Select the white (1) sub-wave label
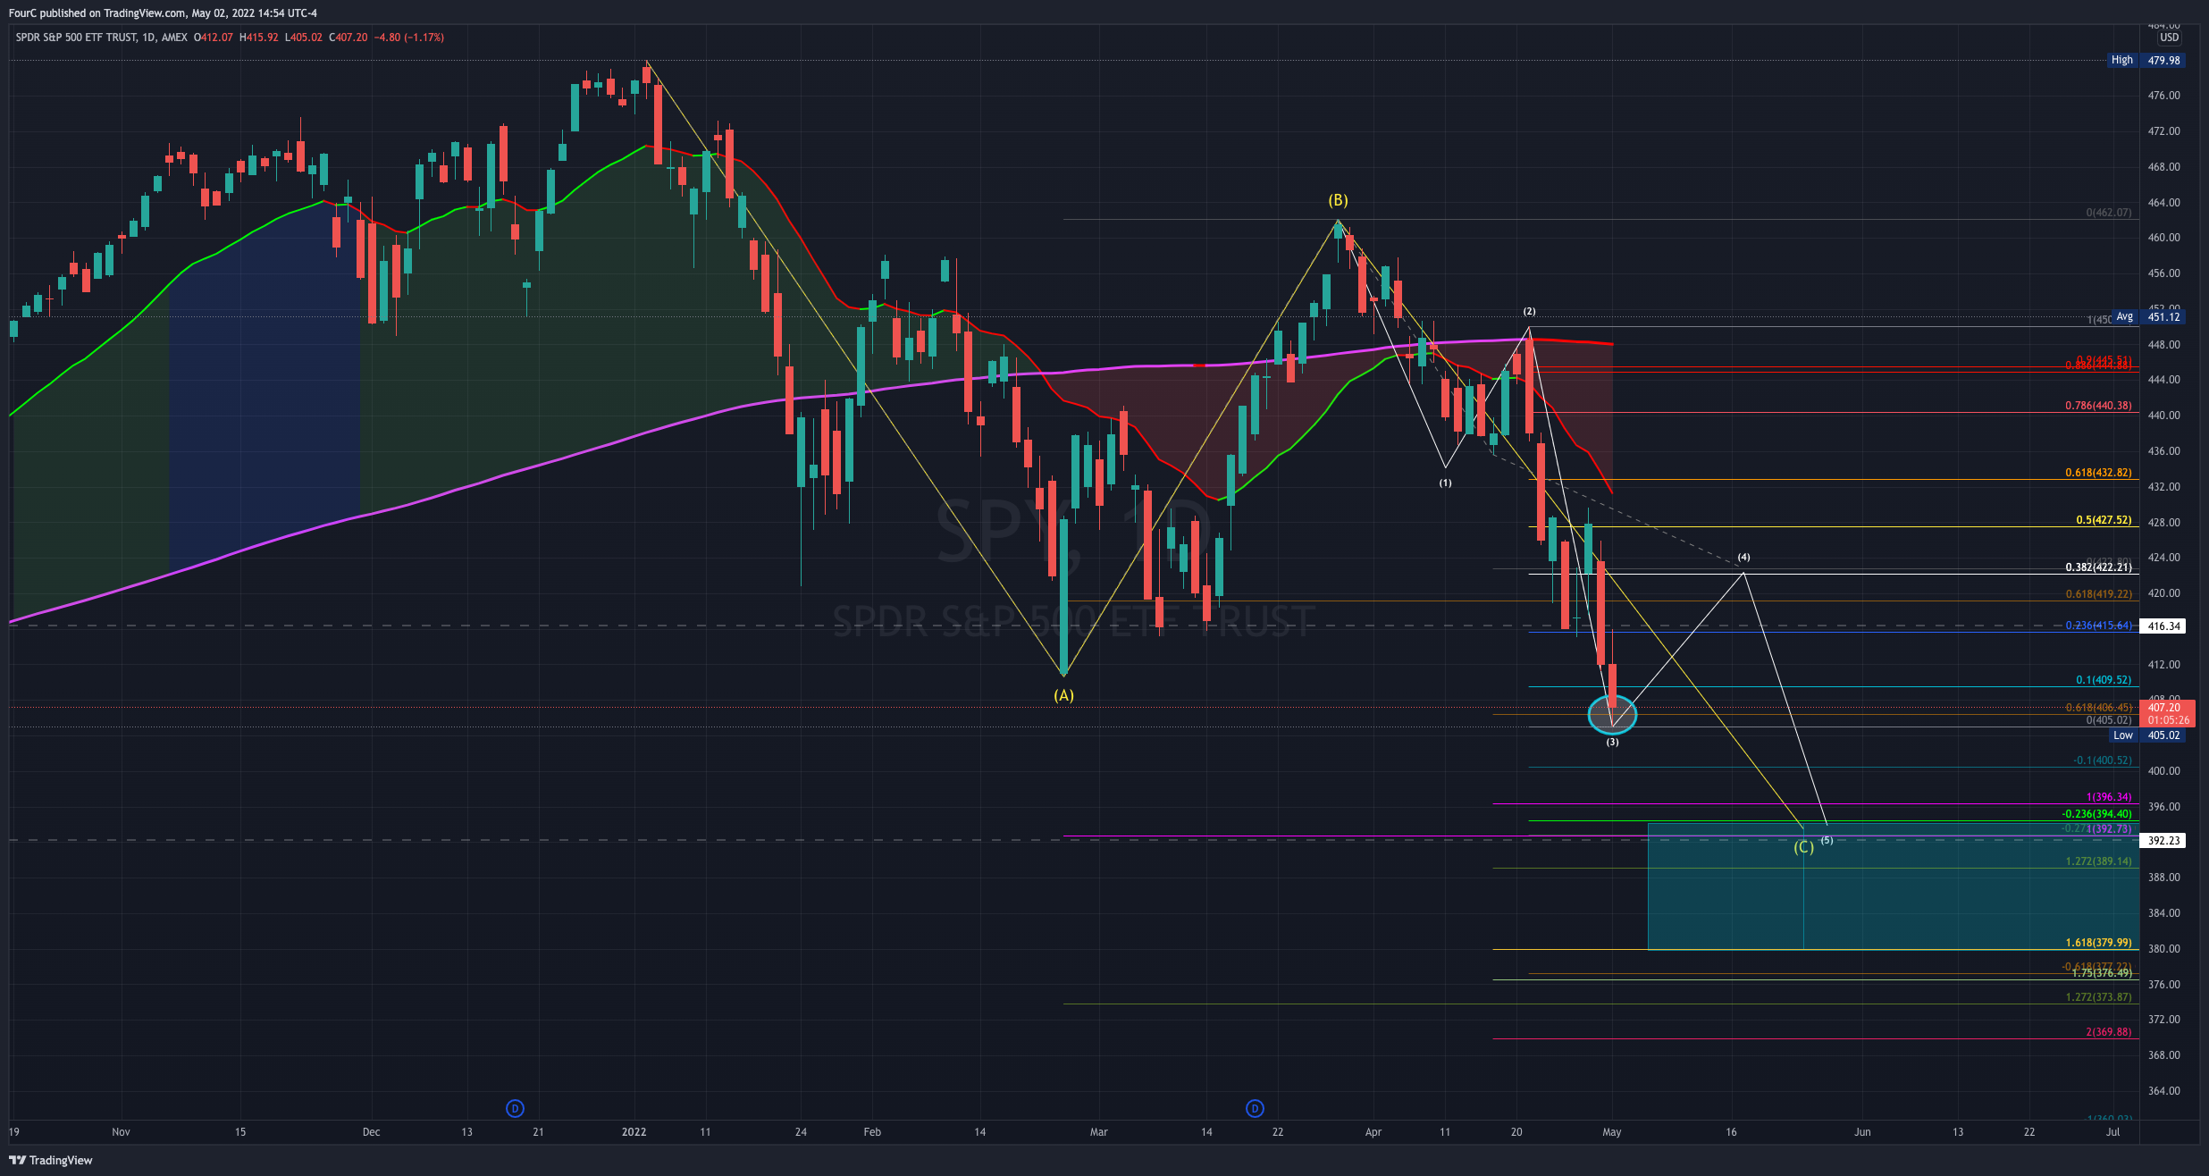The image size is (2209, 1176). (x=1445, y=483)
